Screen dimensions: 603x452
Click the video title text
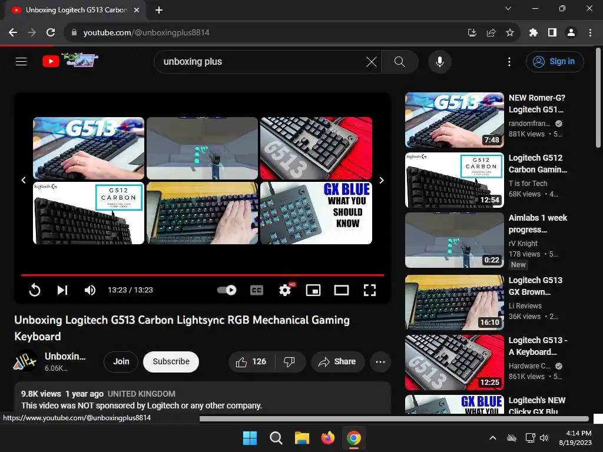point(182,328)
